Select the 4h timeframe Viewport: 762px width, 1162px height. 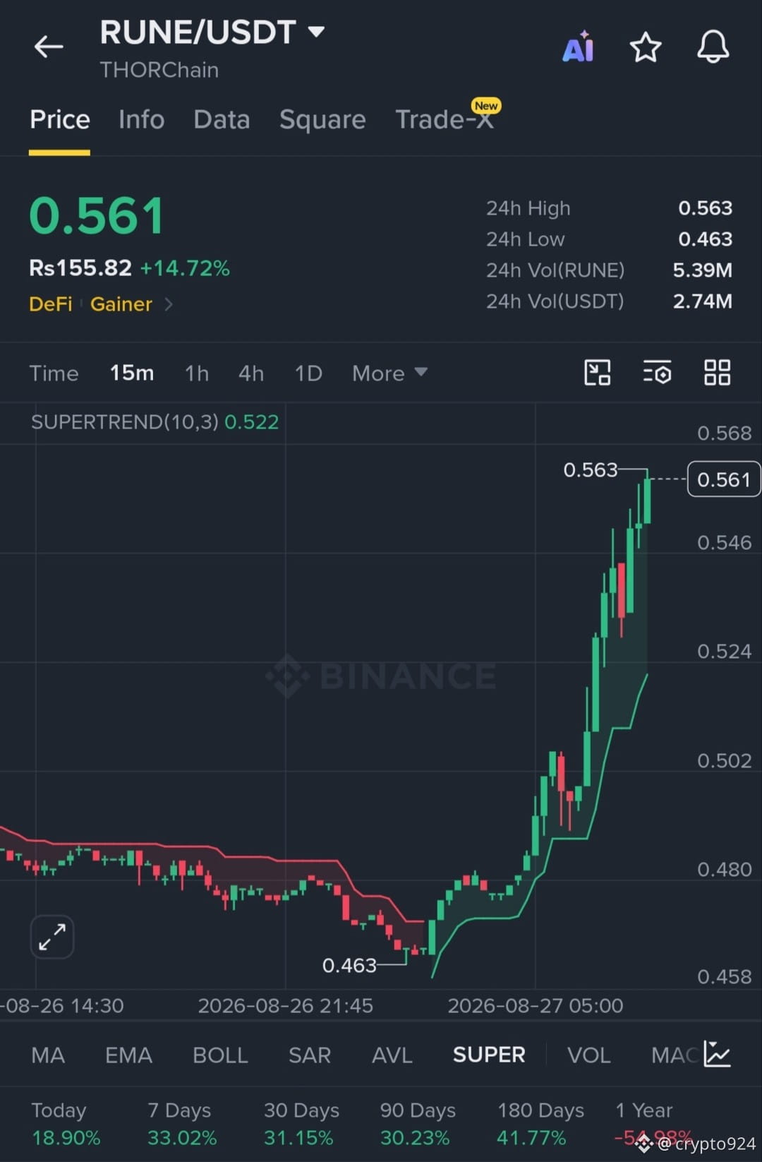tap(251, 373)
